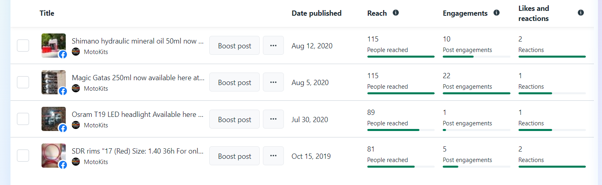This screenshot has width=602, height=185.
Task: Open the SDR rims post title link
Action: (x=137, y=151)
